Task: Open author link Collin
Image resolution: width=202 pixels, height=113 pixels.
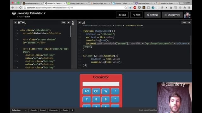Action: pos(27,17)
